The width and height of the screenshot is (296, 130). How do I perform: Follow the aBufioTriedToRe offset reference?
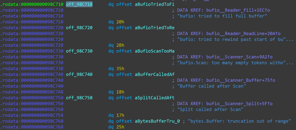point(155,28)
